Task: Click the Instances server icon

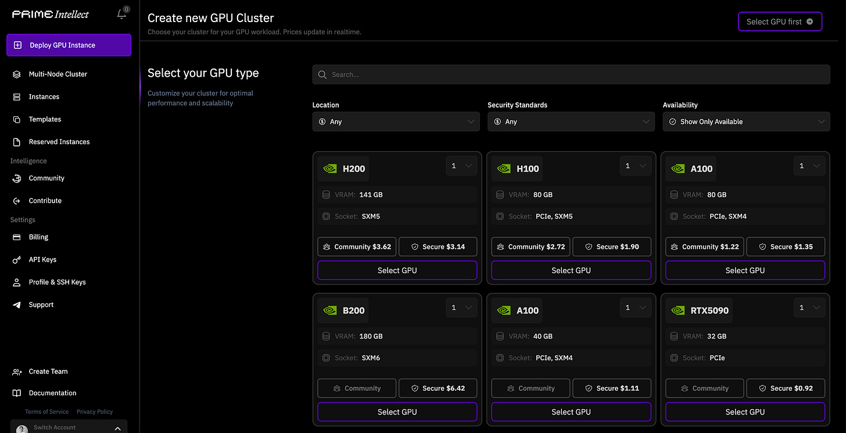Action: click(17, 96)
